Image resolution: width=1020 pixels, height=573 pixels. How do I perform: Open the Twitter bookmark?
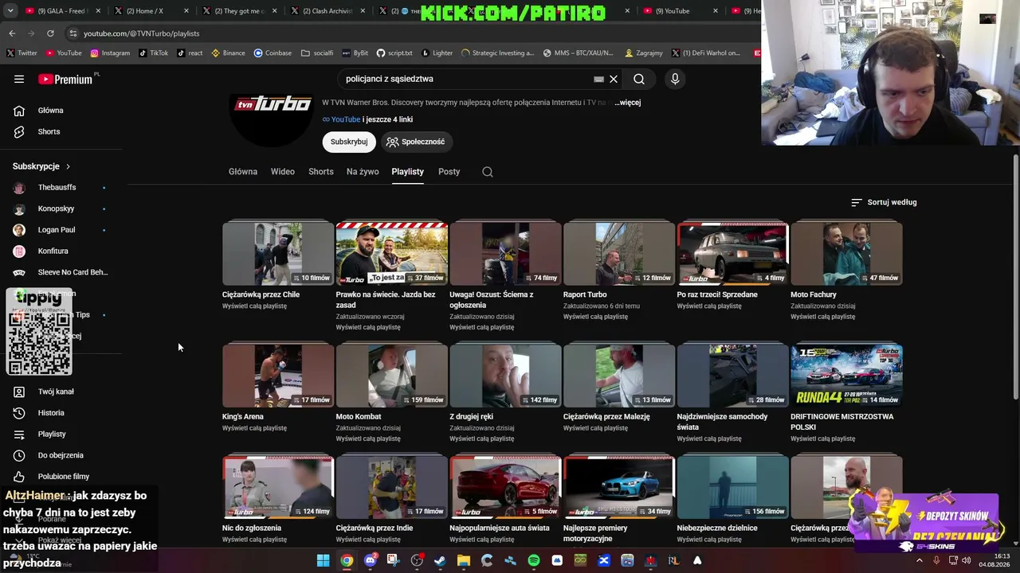click(22, 53)
